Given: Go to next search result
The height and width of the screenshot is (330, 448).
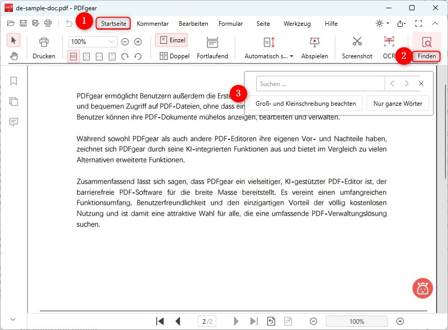Looking at the screenshot, I should click(x=406, y=84).
